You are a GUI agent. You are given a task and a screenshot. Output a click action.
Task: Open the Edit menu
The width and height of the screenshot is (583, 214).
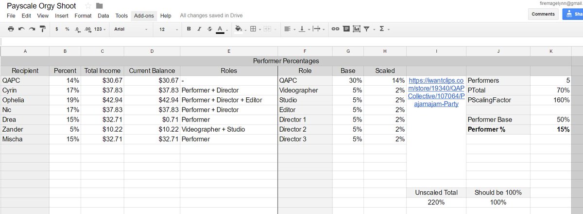point(26,15)
